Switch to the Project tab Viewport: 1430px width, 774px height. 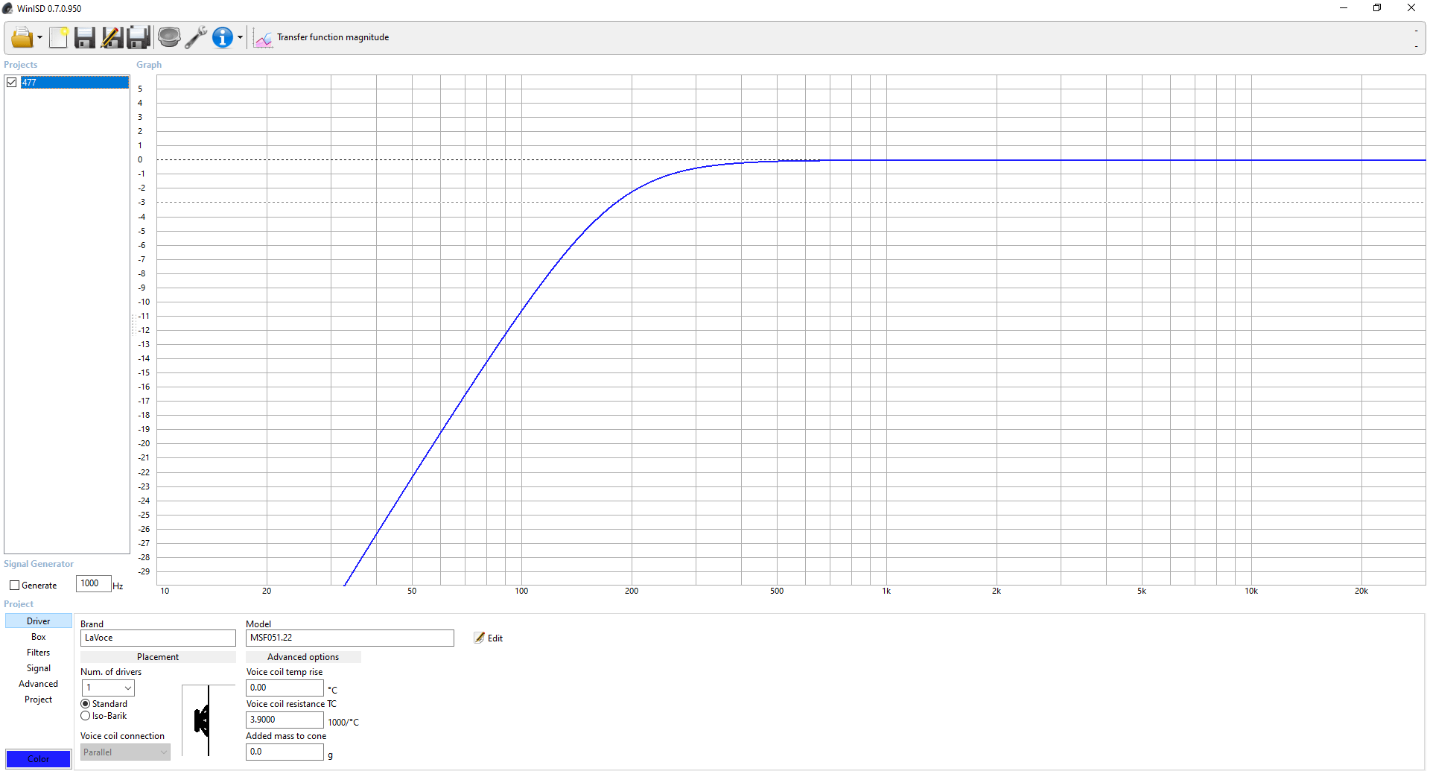(x=39, y=700)
